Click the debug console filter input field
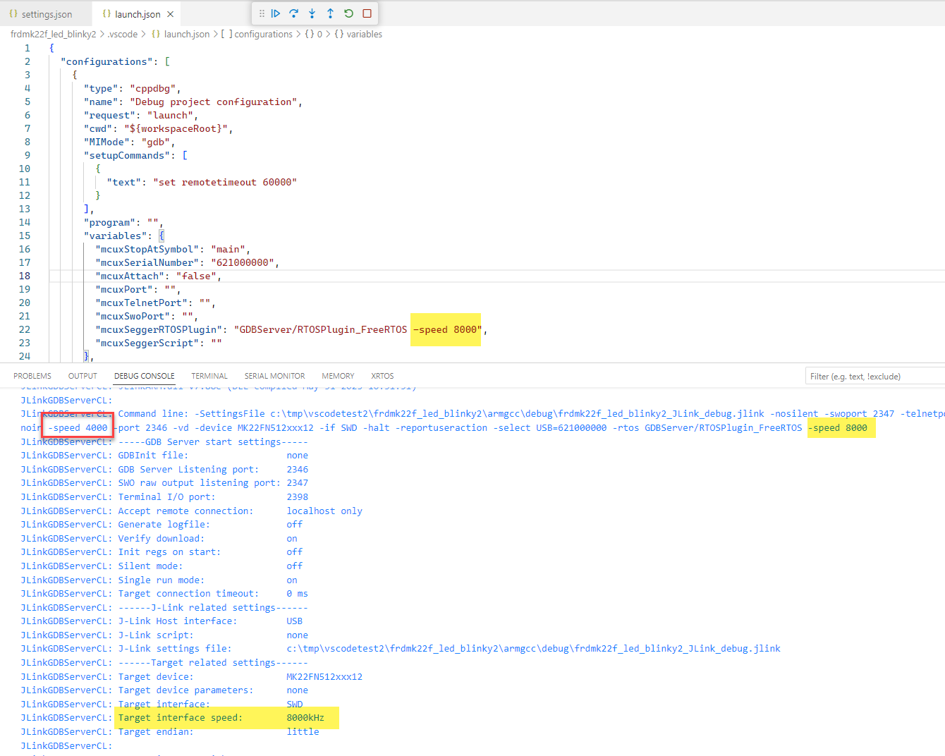Image resolution: width=945 pixels, height=756 pixels. [x=874, y=375]
